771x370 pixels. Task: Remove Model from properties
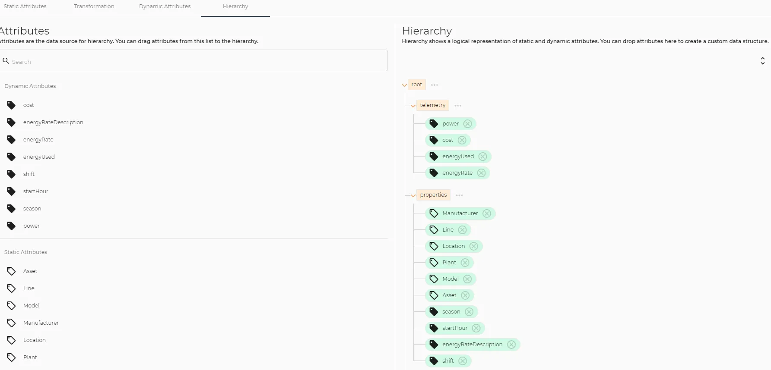(467, 279)
